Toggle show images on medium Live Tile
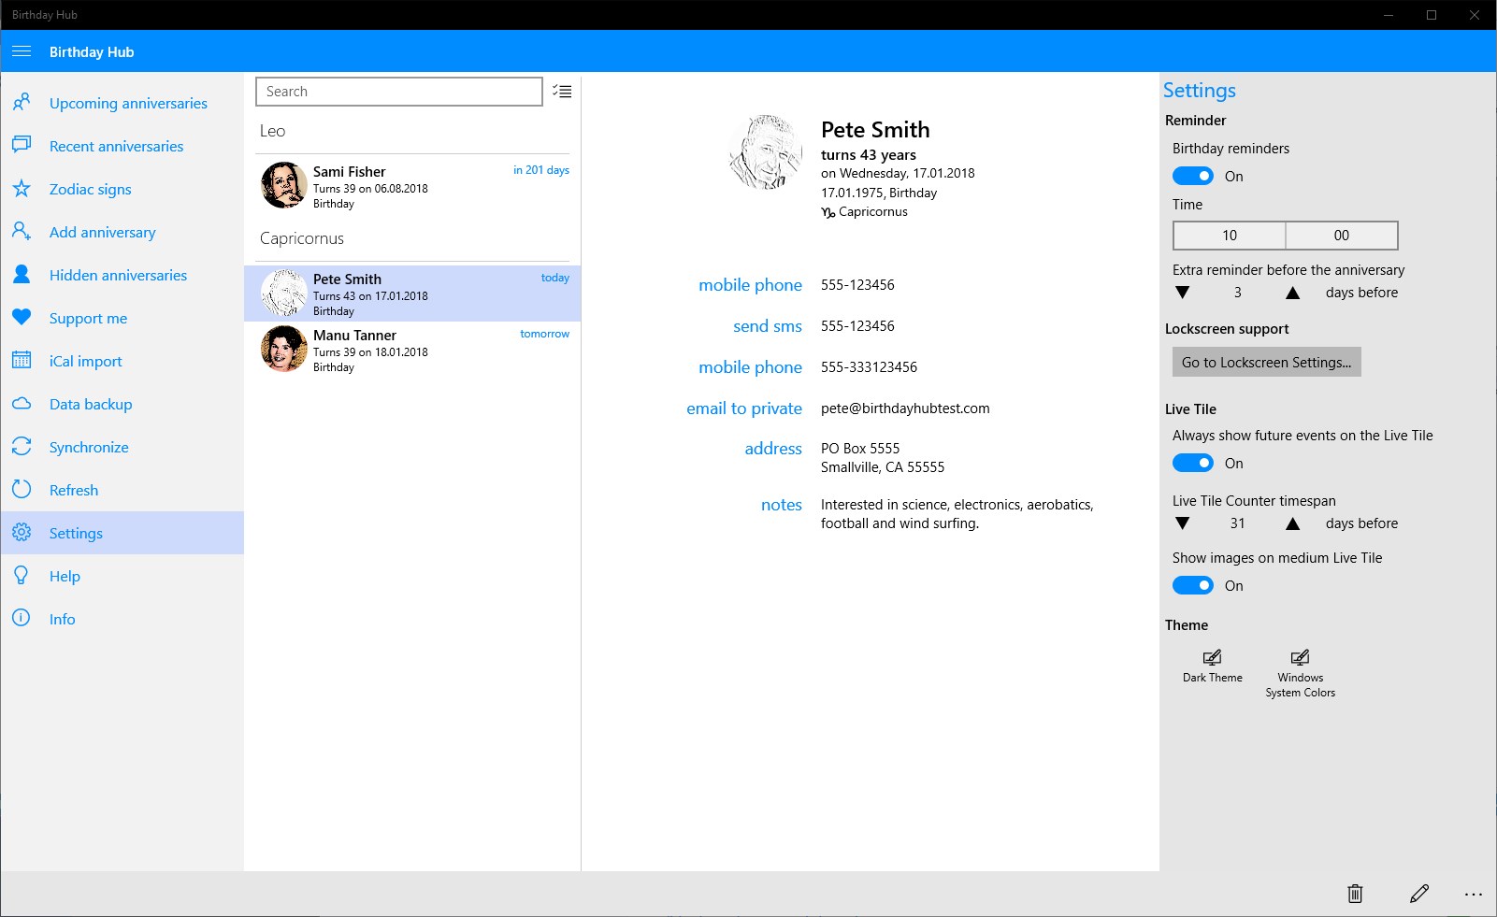 click(x=1193, y=585)
